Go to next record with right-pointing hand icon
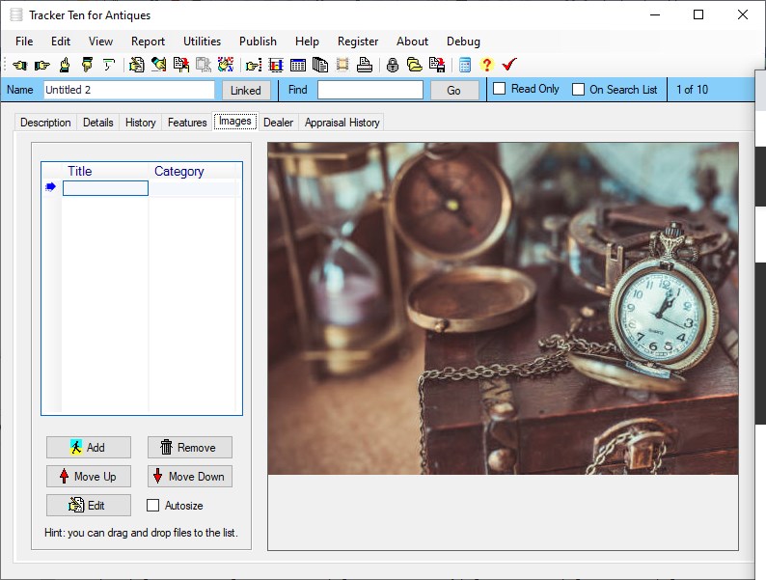This screenshot has width=766, height=580. pos(42,65)
